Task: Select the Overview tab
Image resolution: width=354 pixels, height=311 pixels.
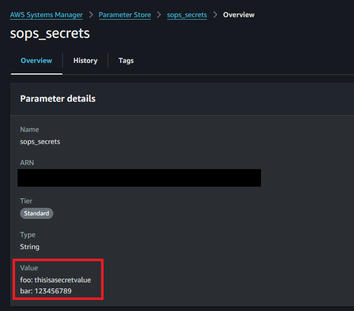Action: pyautogui.click(x=36, y=60)
